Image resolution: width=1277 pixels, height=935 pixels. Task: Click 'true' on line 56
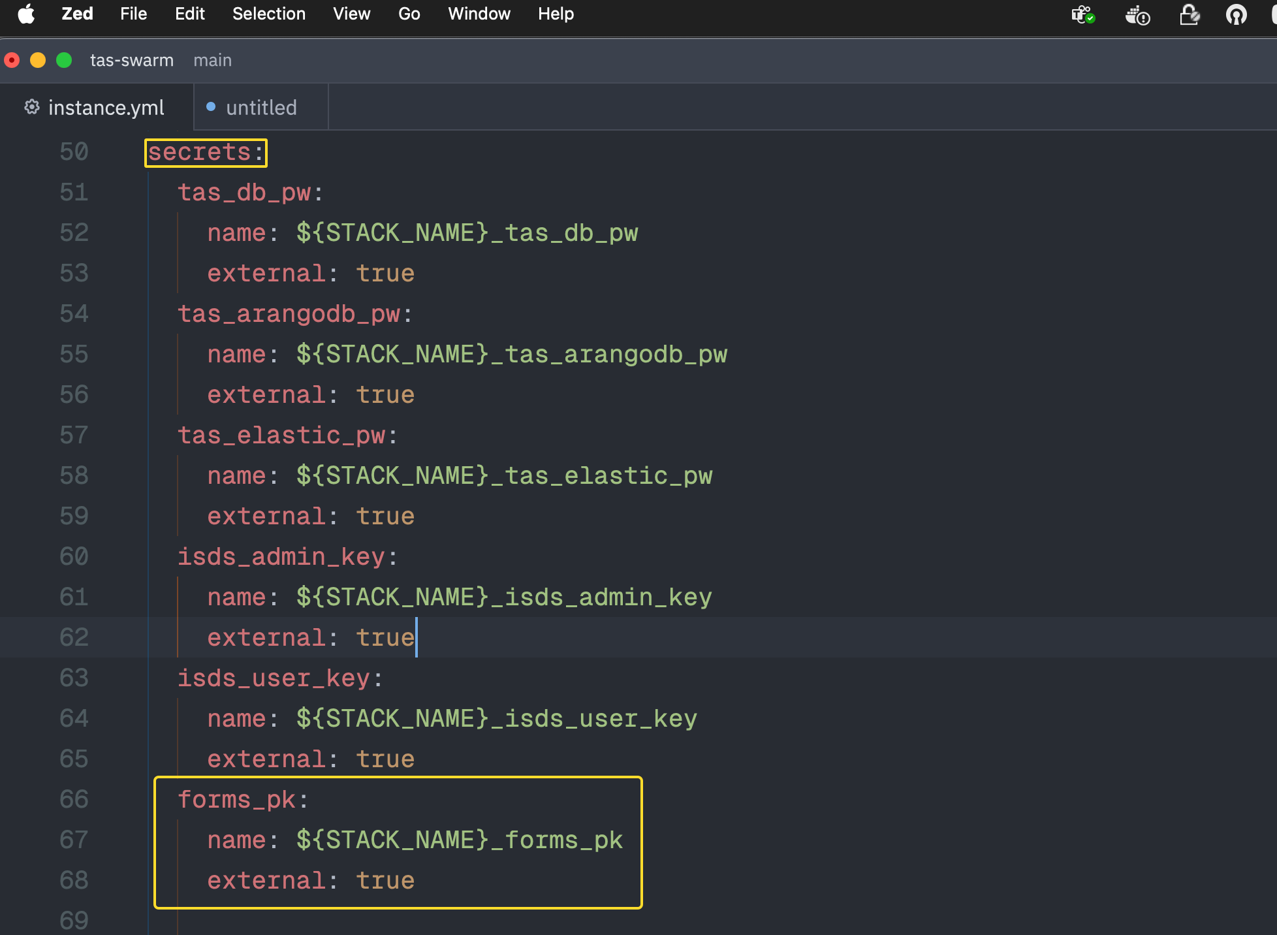point(385,395)
